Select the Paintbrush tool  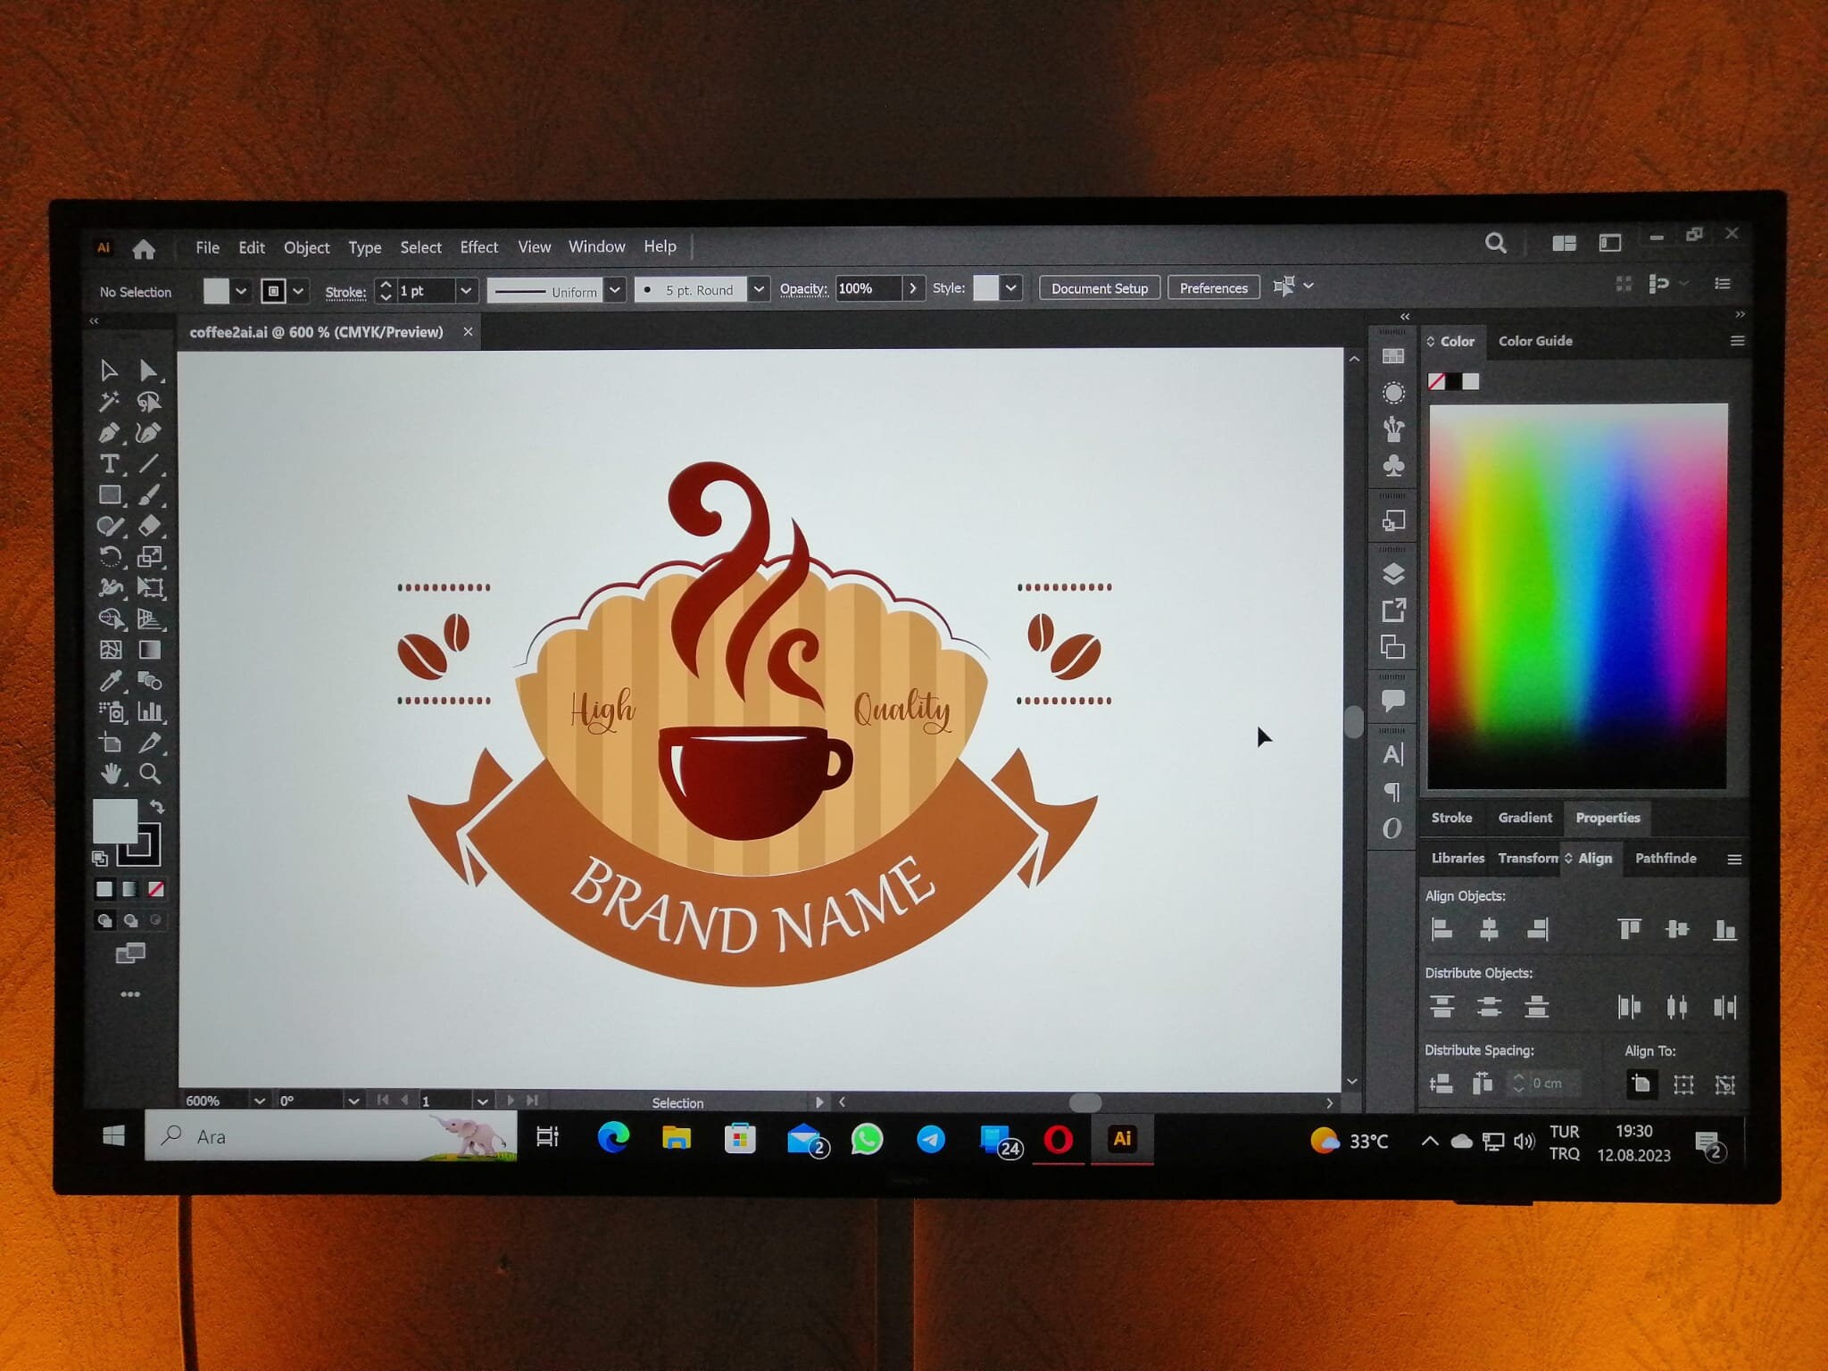click(x=150, y=496)
